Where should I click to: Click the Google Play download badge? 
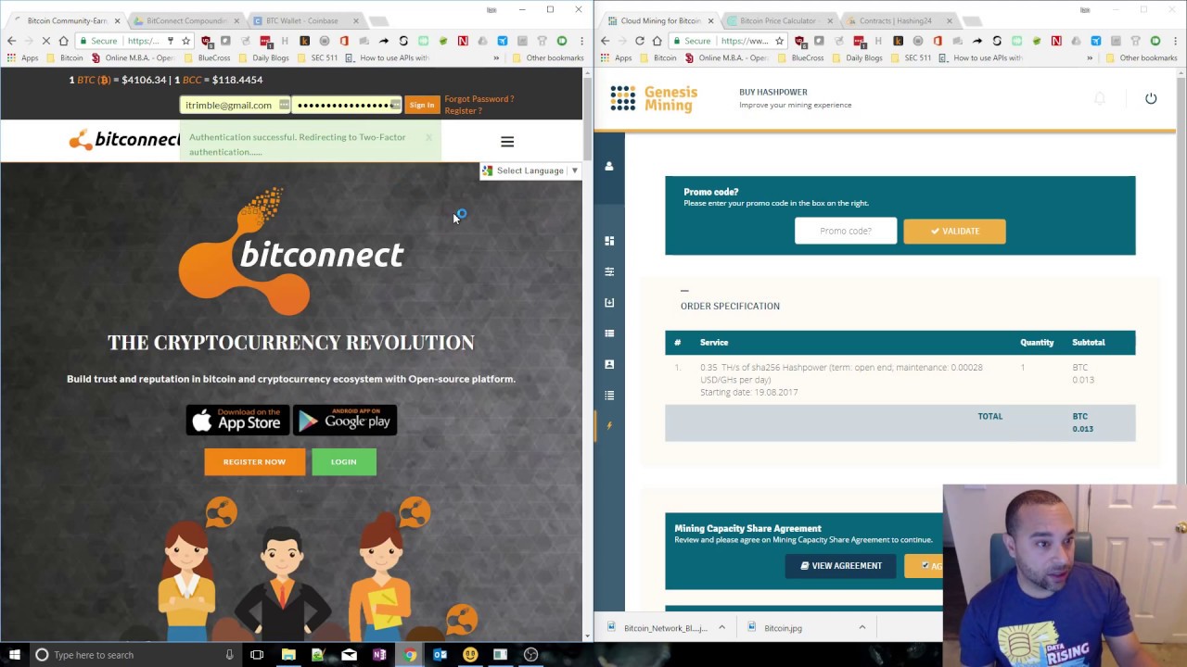[345, 420]
